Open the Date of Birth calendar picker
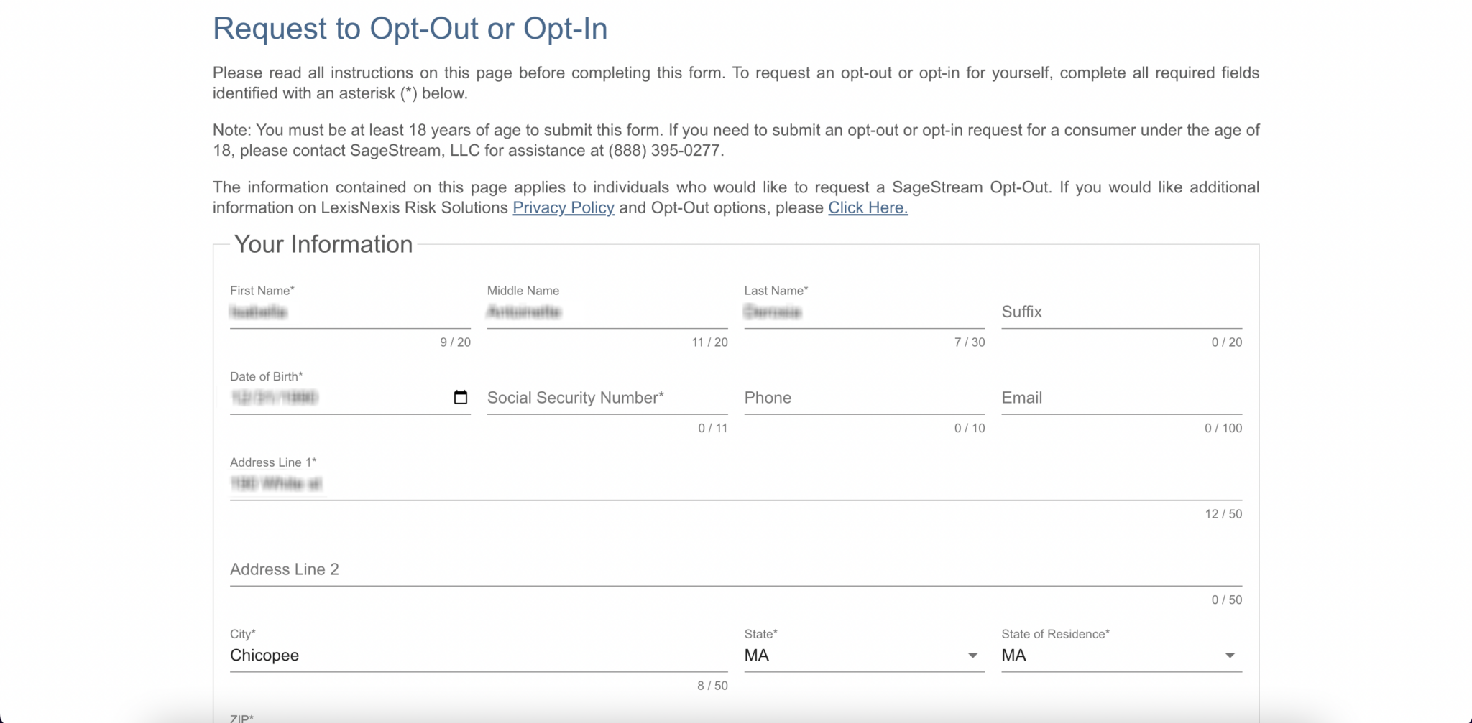1472x723 pixels. (x=460, y=396)
